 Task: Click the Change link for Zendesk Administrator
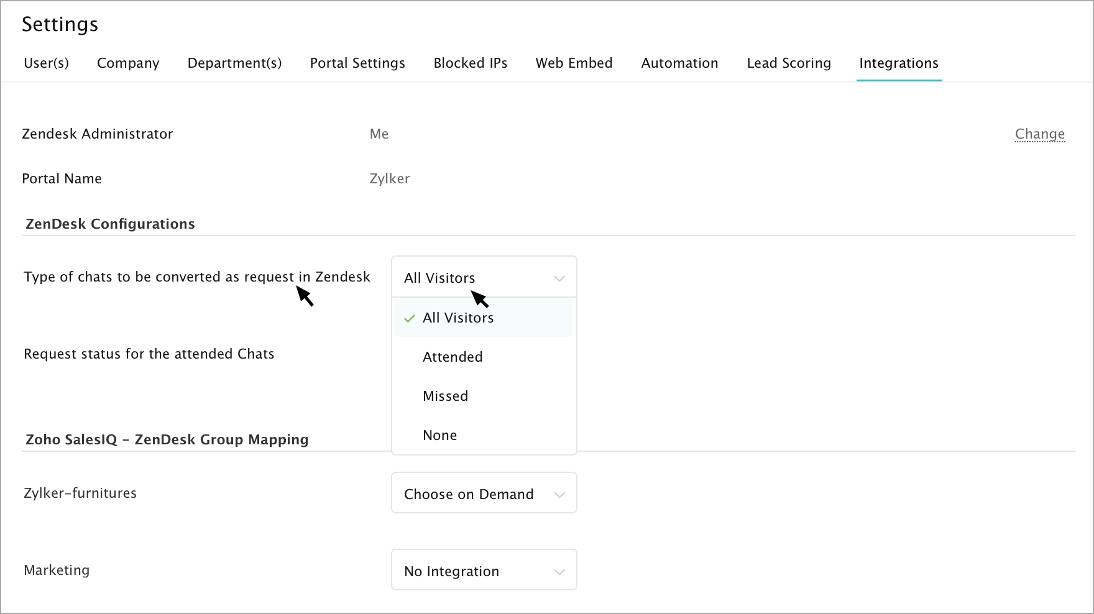click(x=1039, y=134)
